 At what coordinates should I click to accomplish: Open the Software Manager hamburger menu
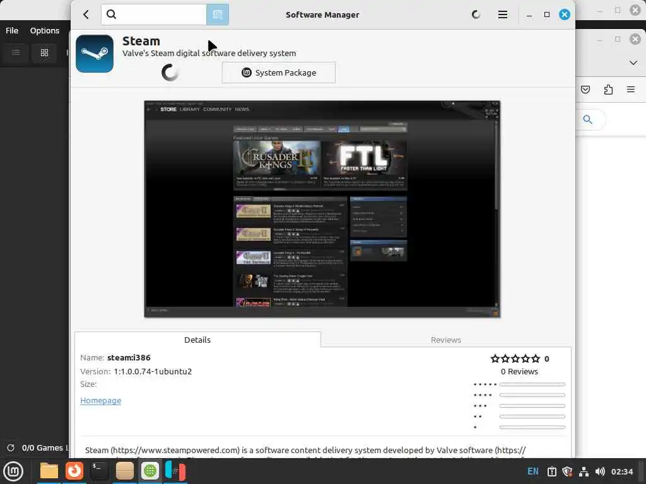tap(502, 15)
